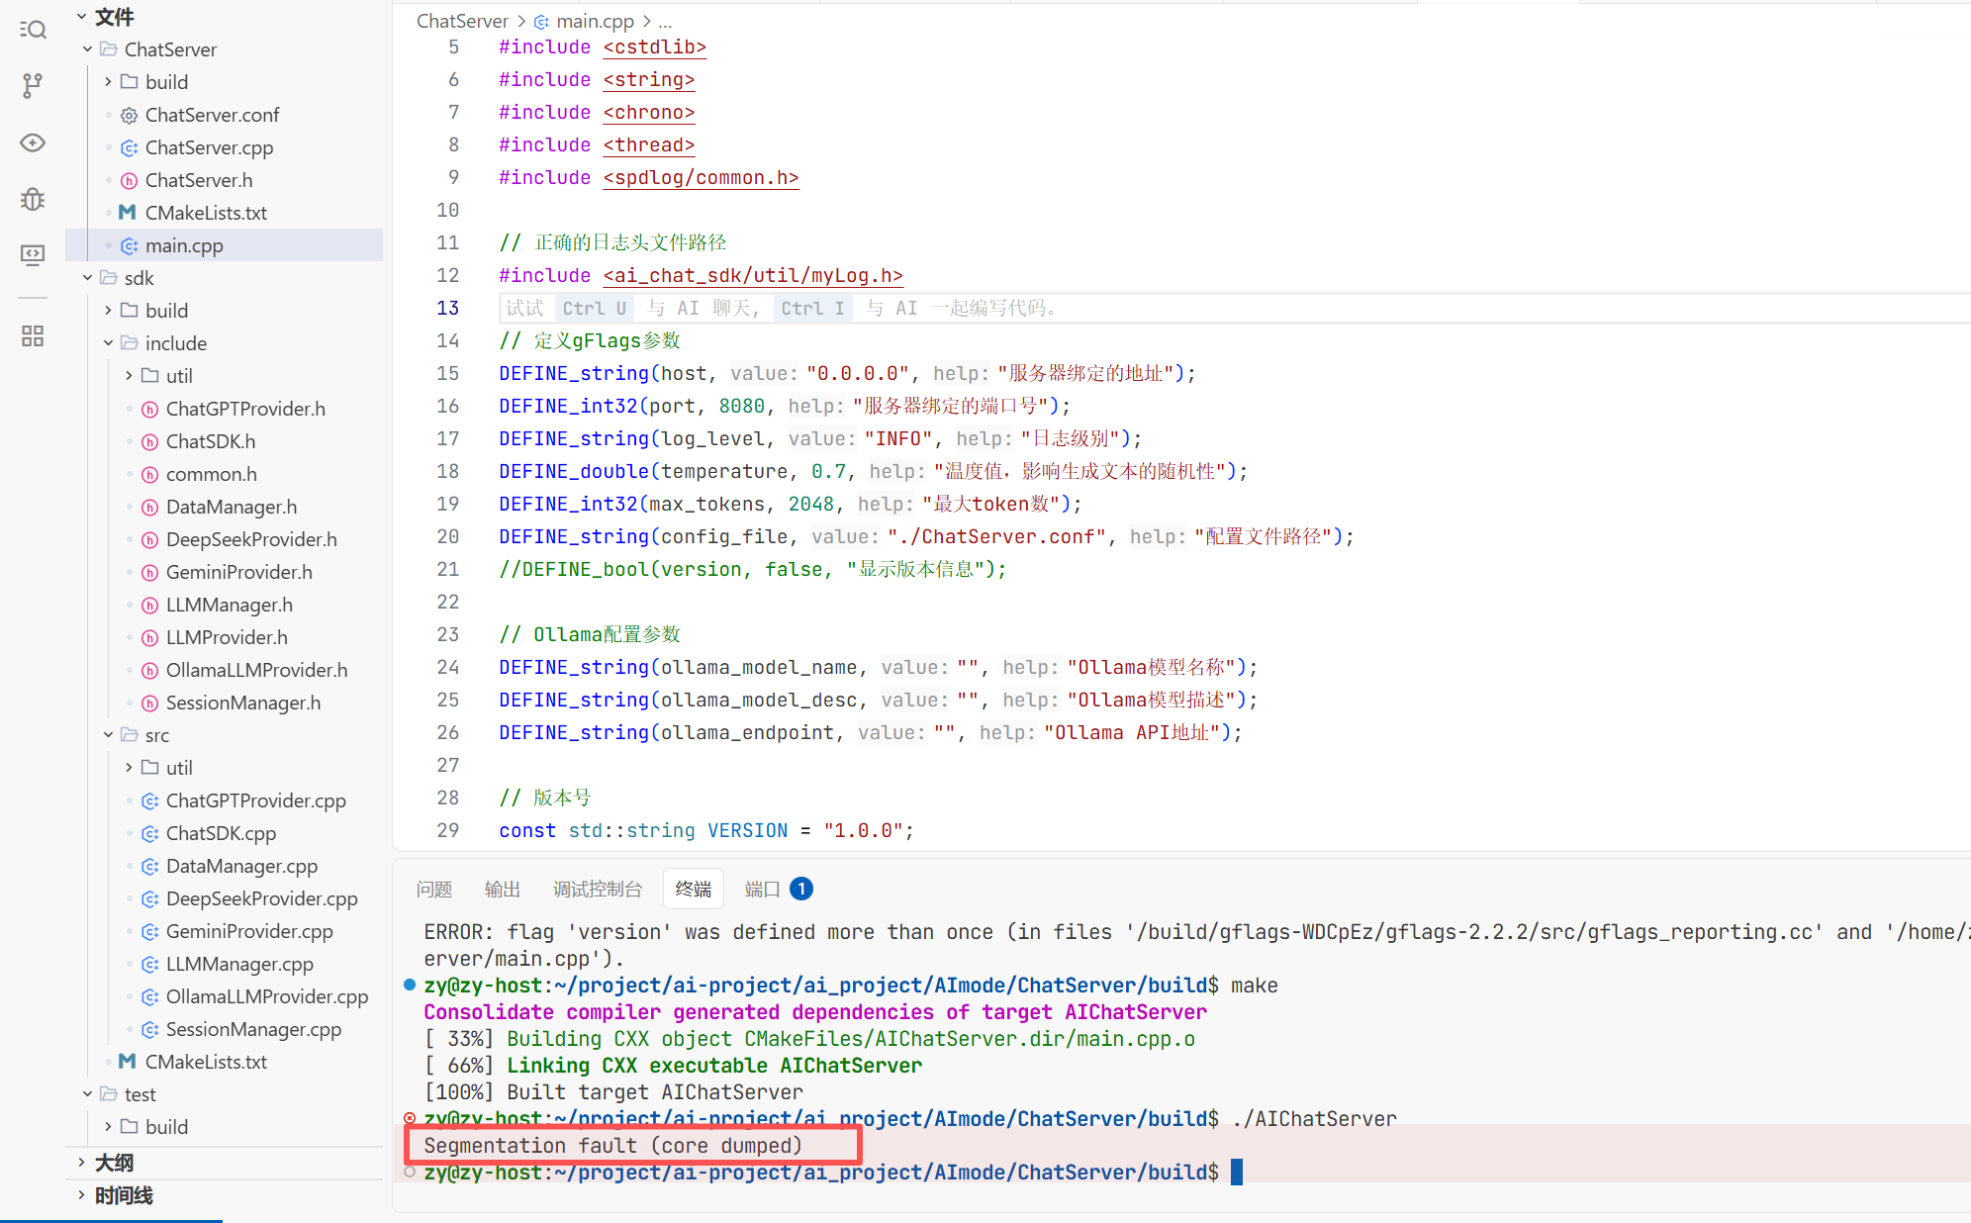Click main.cpp in the breadcrumb path
The height and width of the screenshot is (1223, 1971).
[594, 21]
